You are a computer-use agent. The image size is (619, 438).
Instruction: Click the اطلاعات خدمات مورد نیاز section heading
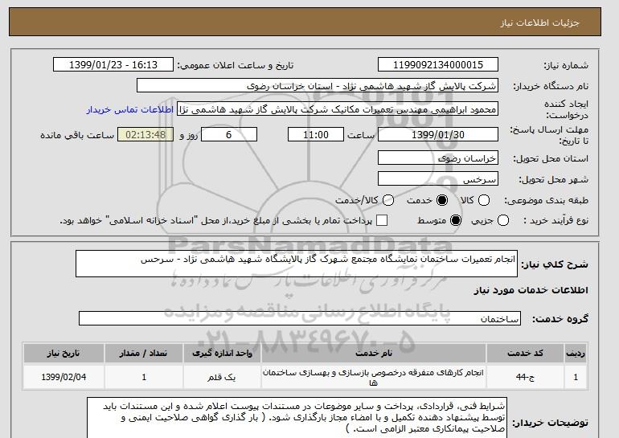pyautogui.click(x=531, y=291)
